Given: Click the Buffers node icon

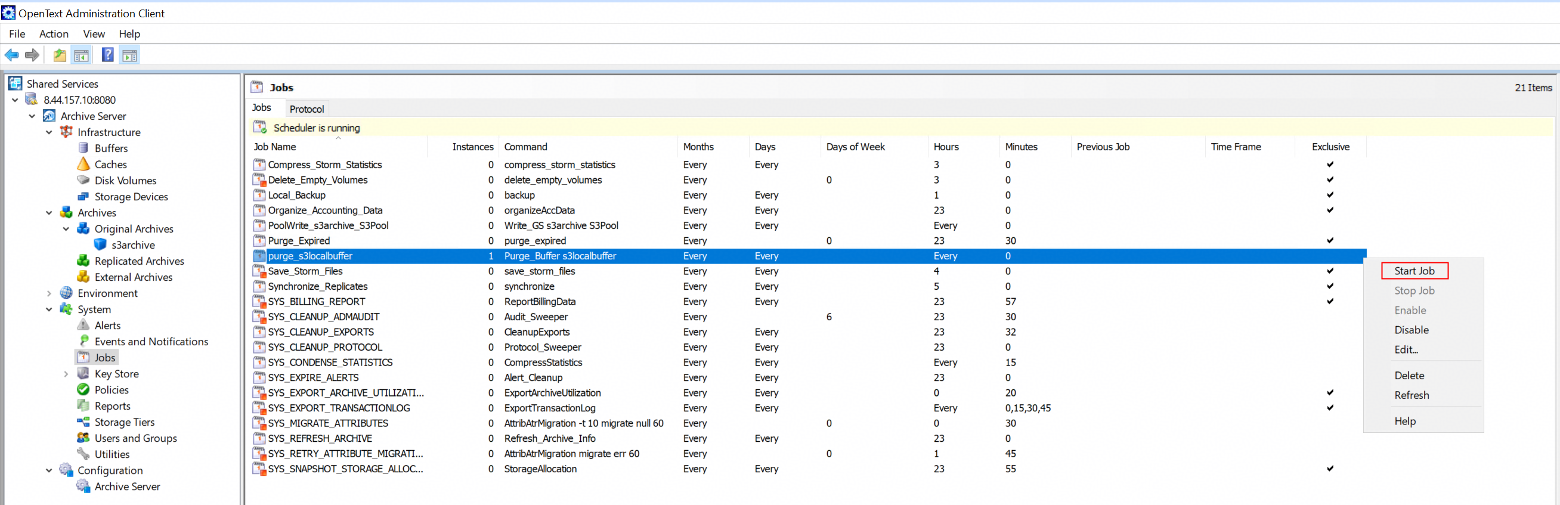Looking at the screenshot, I should tap(83, 148).
